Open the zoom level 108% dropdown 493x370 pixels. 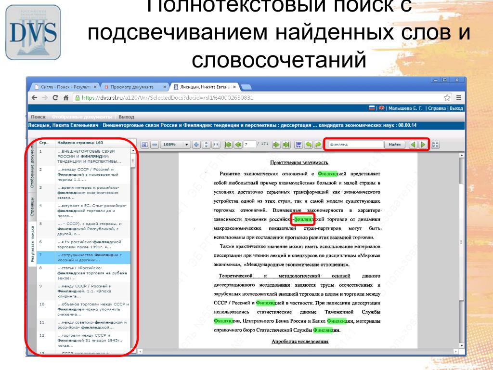point(187,145)
